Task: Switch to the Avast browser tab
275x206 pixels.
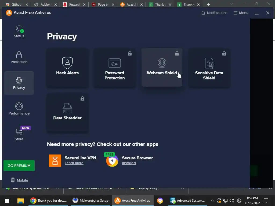Action: 131,5
